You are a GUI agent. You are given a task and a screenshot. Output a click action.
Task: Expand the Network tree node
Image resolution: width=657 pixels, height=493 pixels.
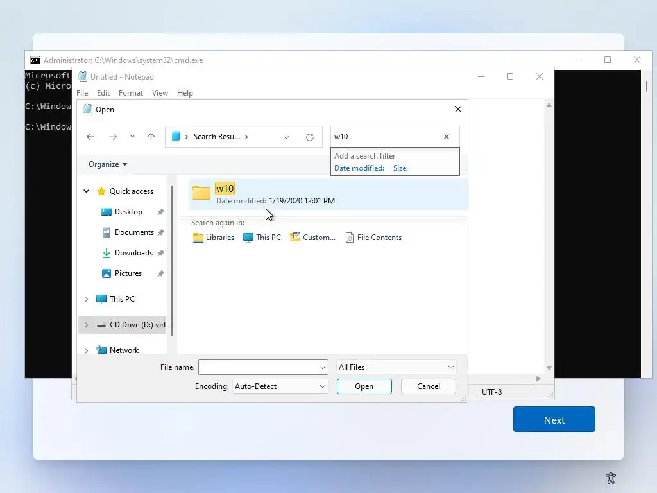(87, 350)
